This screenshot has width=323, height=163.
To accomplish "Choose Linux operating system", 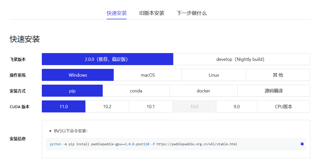I will [x=214, y=75].
